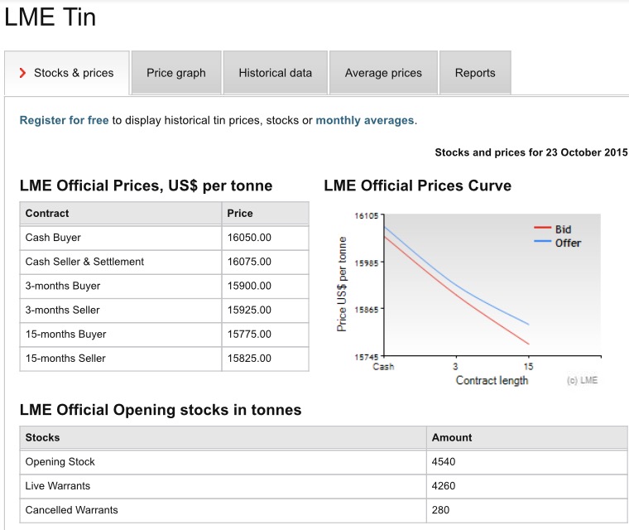
Task: Click the Stocks column header
Action: tap(42, 437)
